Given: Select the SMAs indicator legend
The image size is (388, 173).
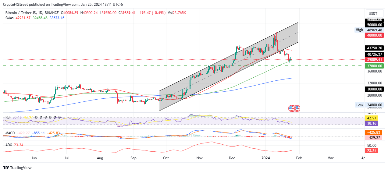Looking at the screenshot, I should click(x=10, y=18).
